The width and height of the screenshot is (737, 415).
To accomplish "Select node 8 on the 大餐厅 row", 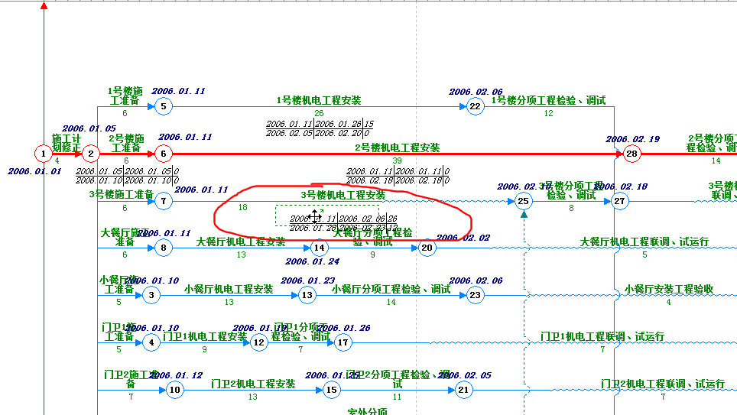I will tap(163, 248).
